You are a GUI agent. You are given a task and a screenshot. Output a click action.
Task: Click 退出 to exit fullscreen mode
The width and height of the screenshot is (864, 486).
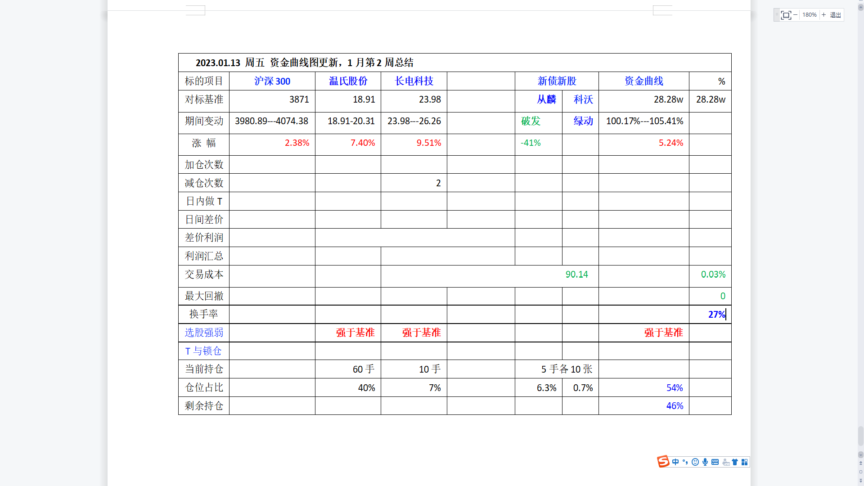point(836,15)
